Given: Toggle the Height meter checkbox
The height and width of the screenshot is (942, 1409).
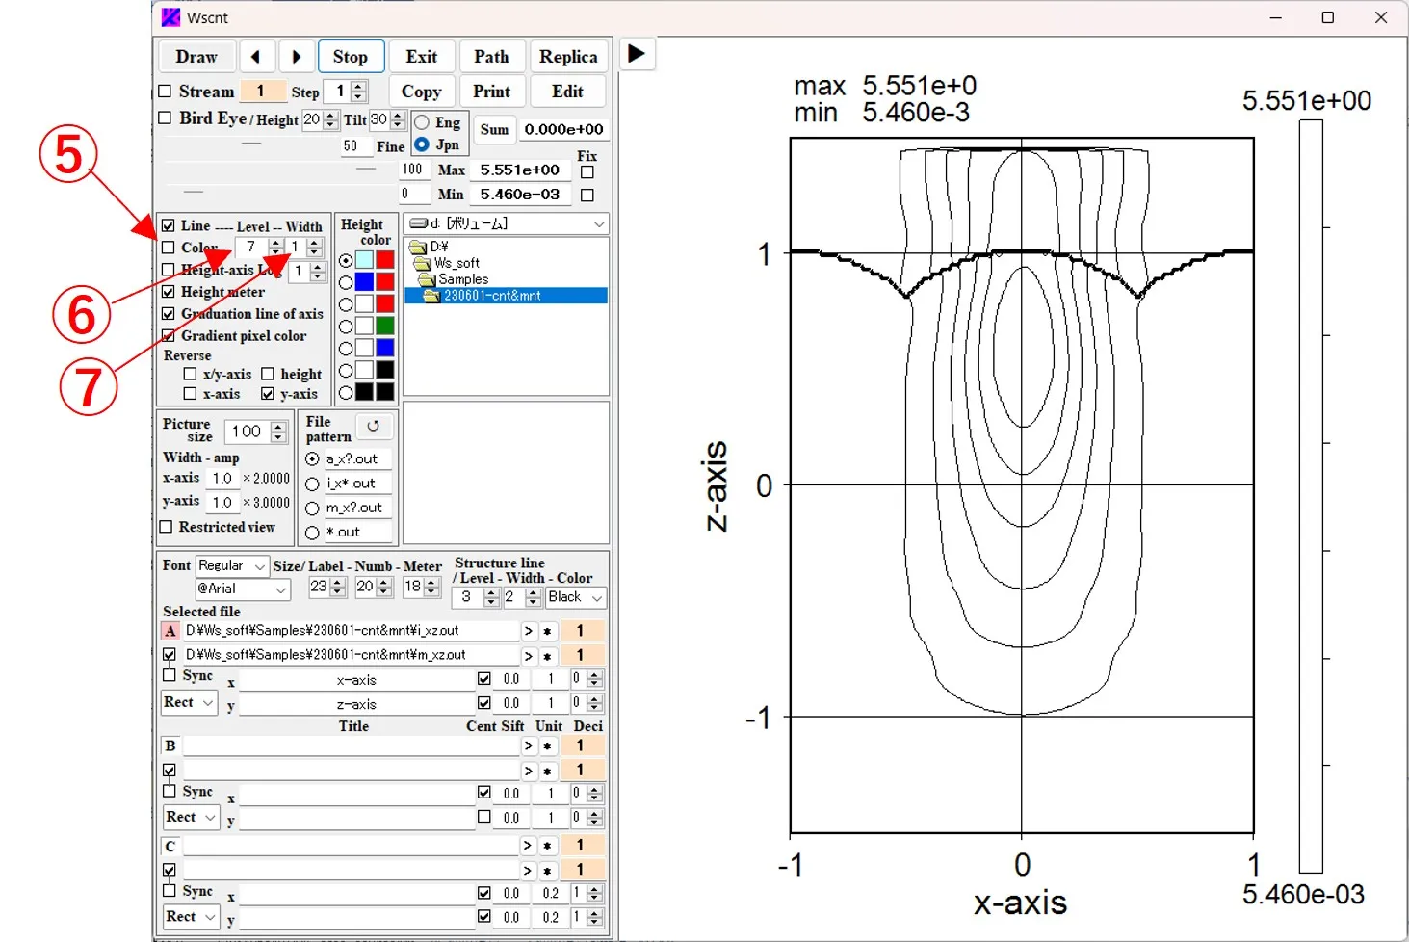Looking at the screenshot, I should pyautogui.click(x=169, y=292).
